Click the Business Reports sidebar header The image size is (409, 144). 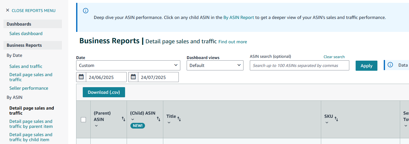(x=33, y=45)
